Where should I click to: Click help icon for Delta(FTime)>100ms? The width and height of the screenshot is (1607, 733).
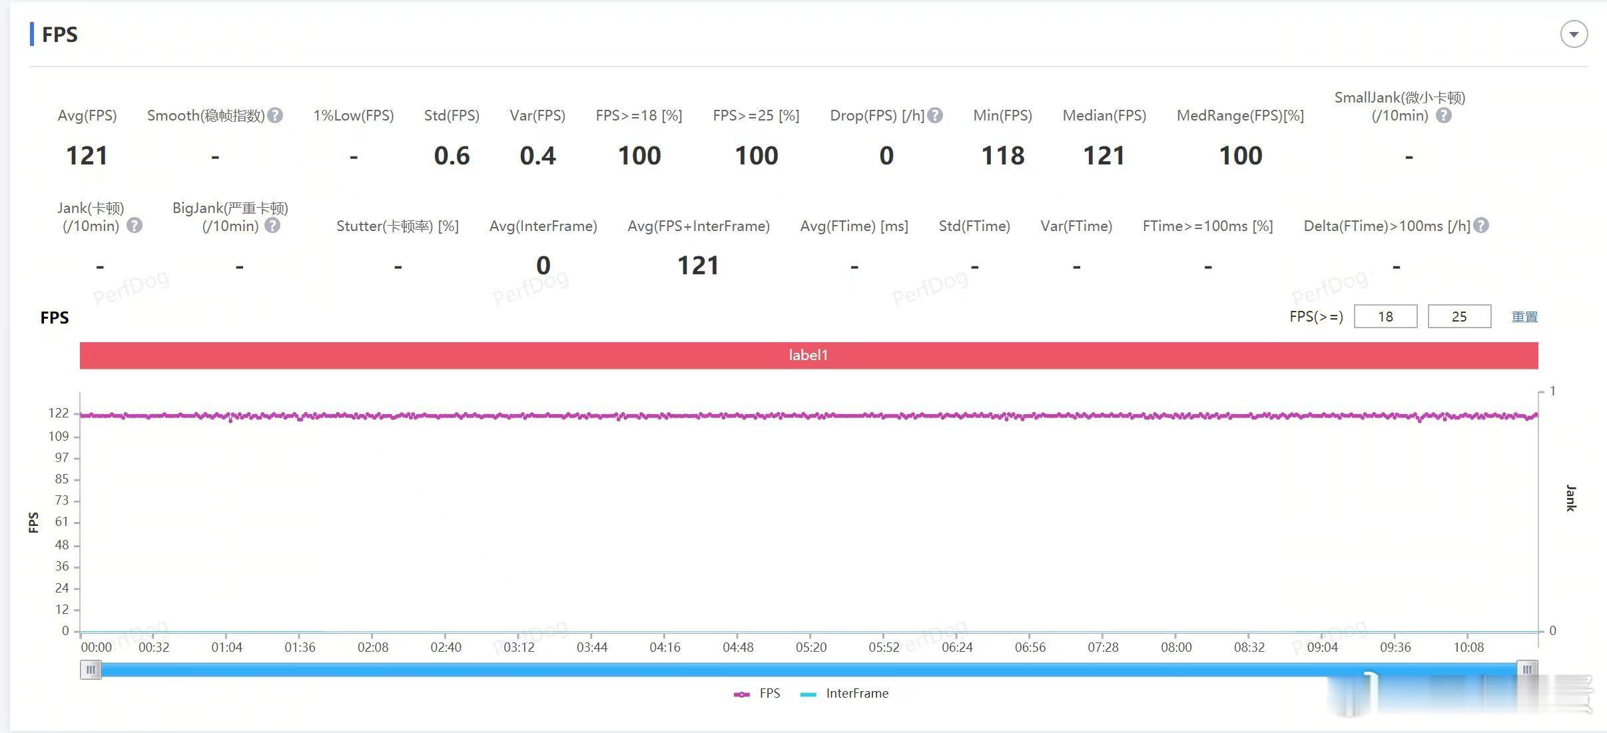1481,226
